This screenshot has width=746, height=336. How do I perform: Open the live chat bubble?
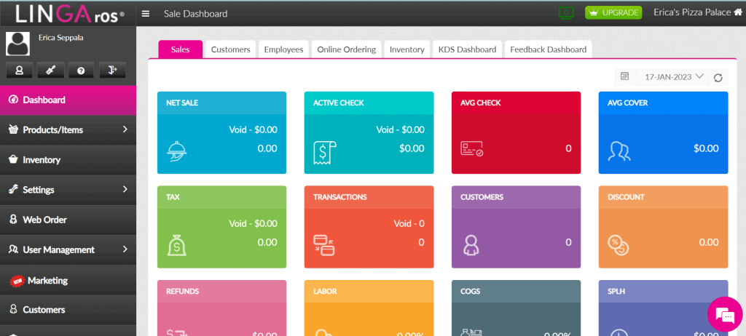[724, 314]
